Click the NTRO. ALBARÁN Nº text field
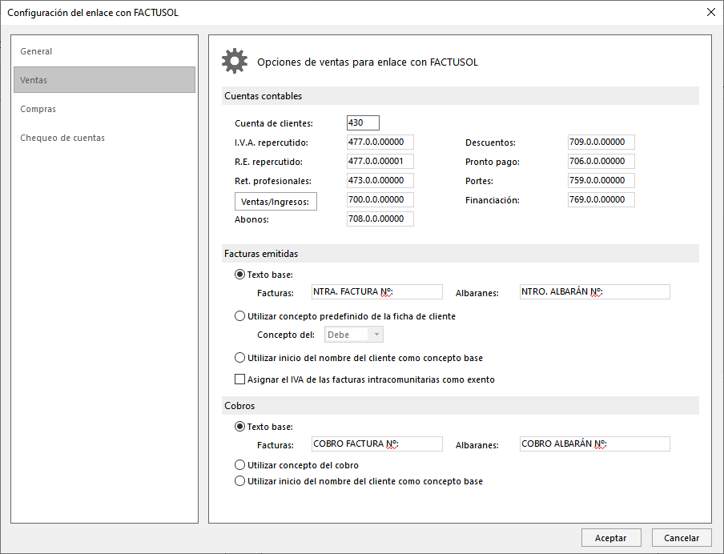This screenshot has height=554, width=724. point(595,291)
